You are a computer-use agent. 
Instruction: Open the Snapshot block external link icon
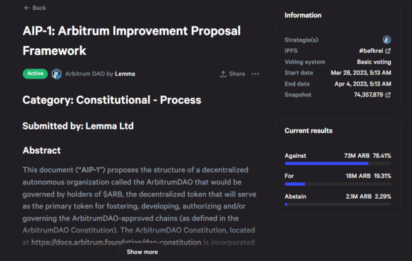pyautogui.click(x=388, y=95)
